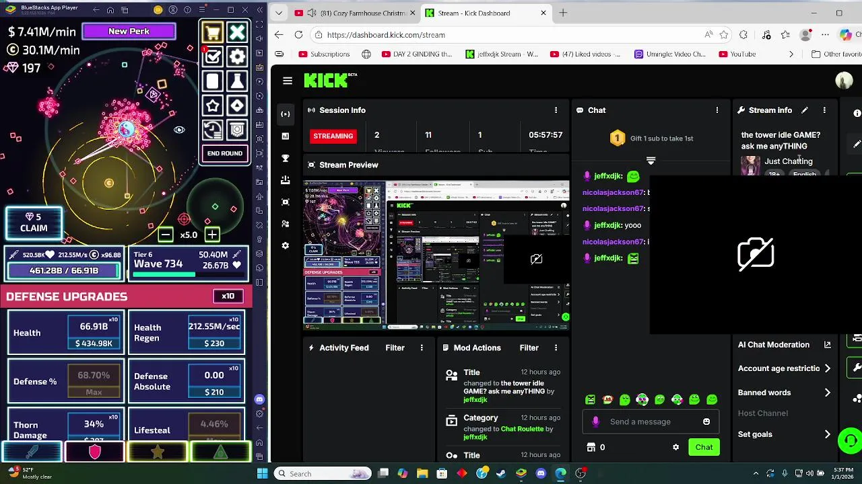Image resolution: width=862 pixels, height=484 pixels.
Task: Open the YouTube bookmark
Action: pos(737,54)
